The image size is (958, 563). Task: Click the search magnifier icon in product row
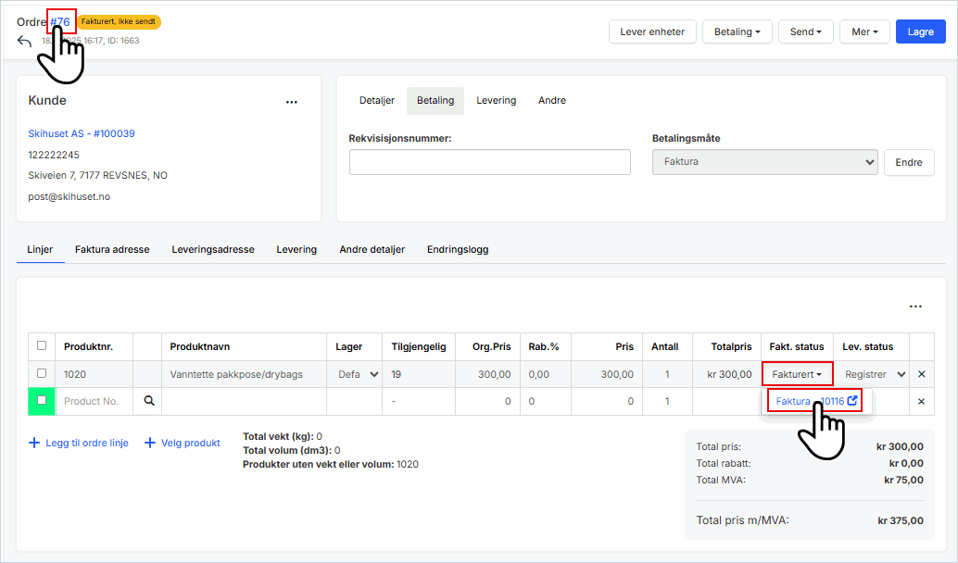(x=147, y=401)
